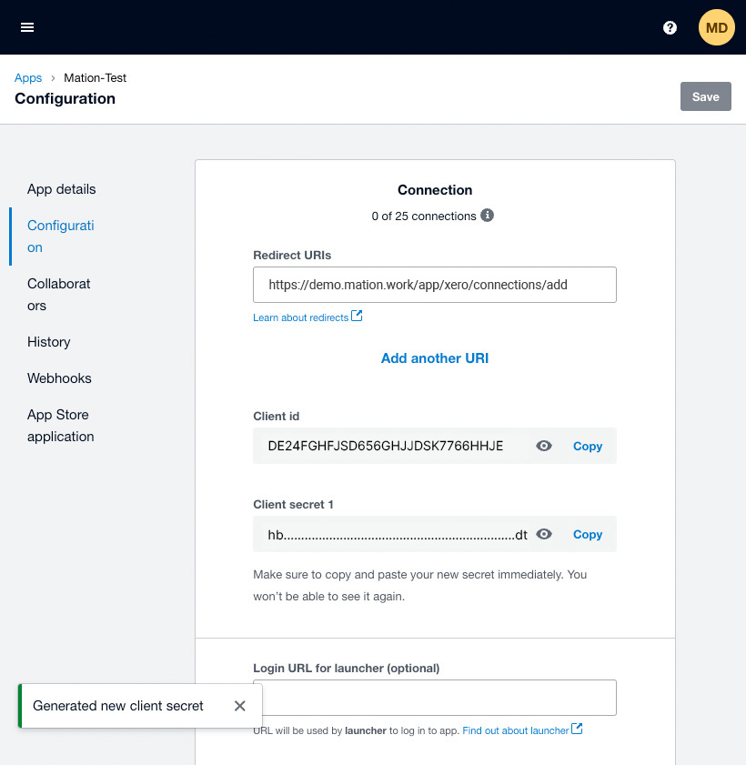Open the help question mark icon
This screenshot has width=746, height=765.
coord(670,28)
